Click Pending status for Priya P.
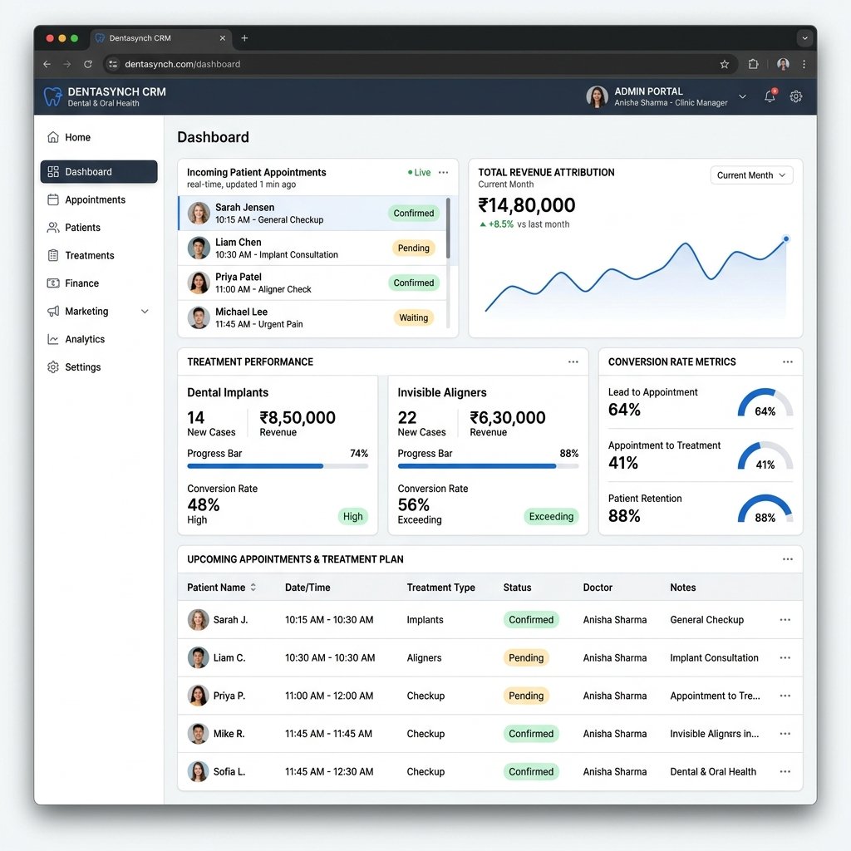Image resolution: width=851 pixels, height=851 pixels. pos(526,696)
